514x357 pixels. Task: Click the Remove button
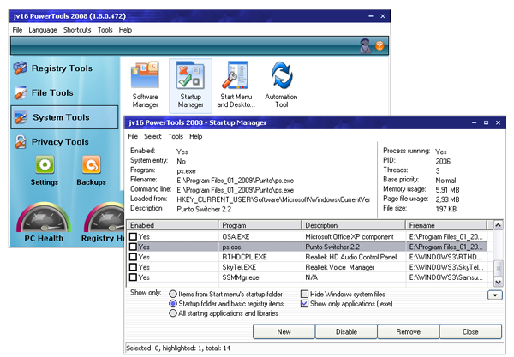[x=408, y=332]
